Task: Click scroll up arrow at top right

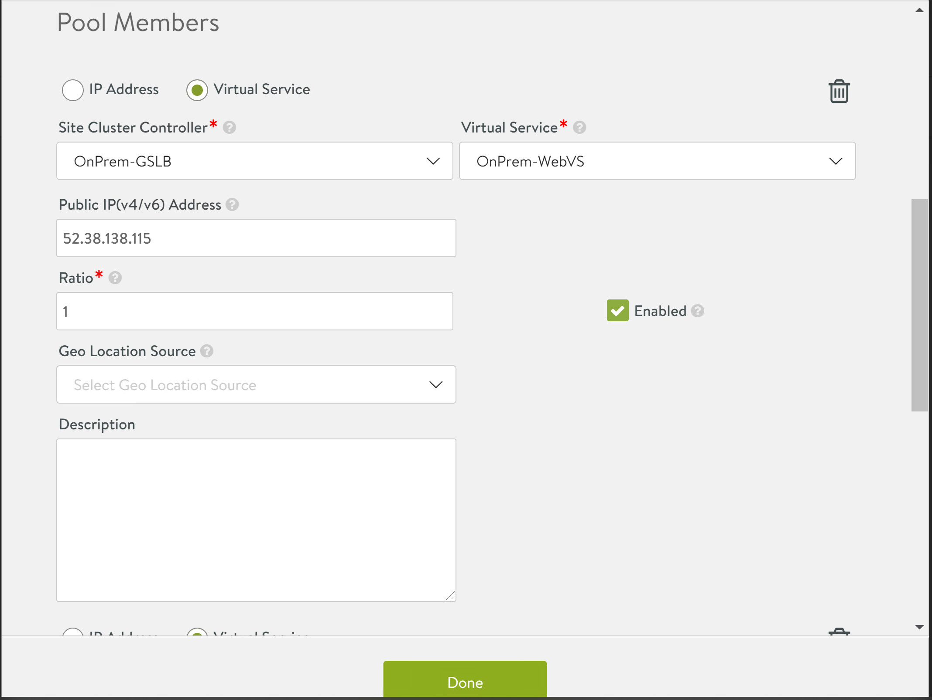Action: coord(919,10)
